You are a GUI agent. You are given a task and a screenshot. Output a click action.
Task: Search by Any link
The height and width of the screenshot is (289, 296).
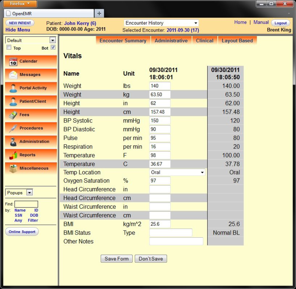(x=18, y=220)
